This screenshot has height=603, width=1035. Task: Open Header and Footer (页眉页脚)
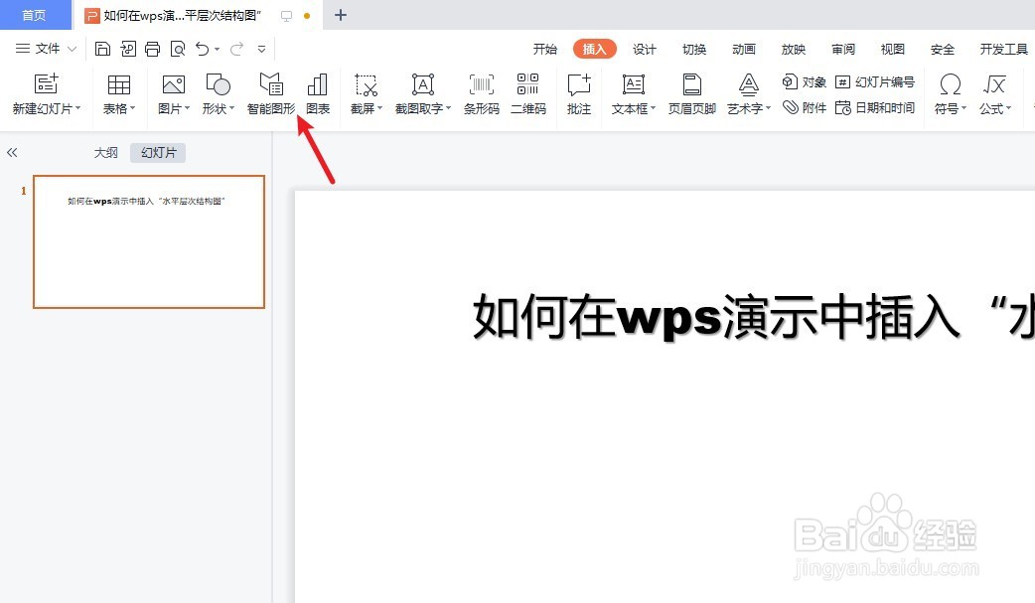691,93
